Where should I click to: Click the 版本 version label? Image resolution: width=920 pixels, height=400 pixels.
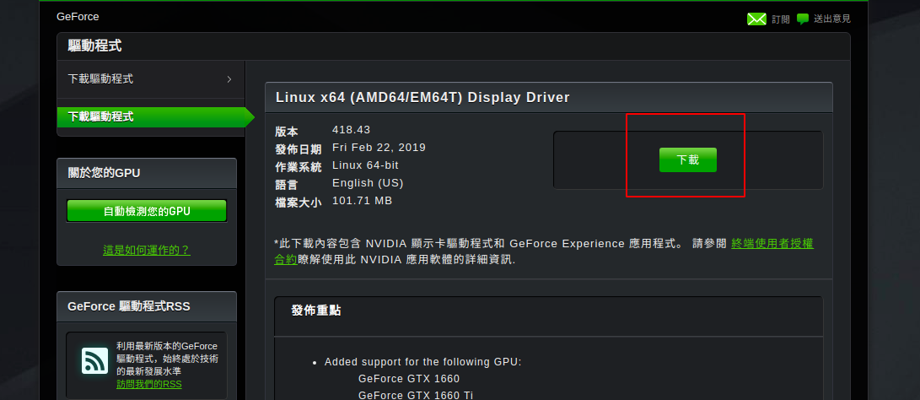click(287, 132)
